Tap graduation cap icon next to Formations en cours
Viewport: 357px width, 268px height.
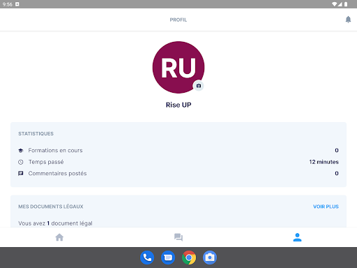pos(21,151)
